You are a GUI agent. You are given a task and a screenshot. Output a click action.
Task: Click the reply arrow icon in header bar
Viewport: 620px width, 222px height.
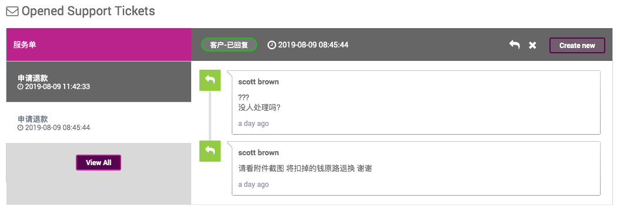(515, 45)
